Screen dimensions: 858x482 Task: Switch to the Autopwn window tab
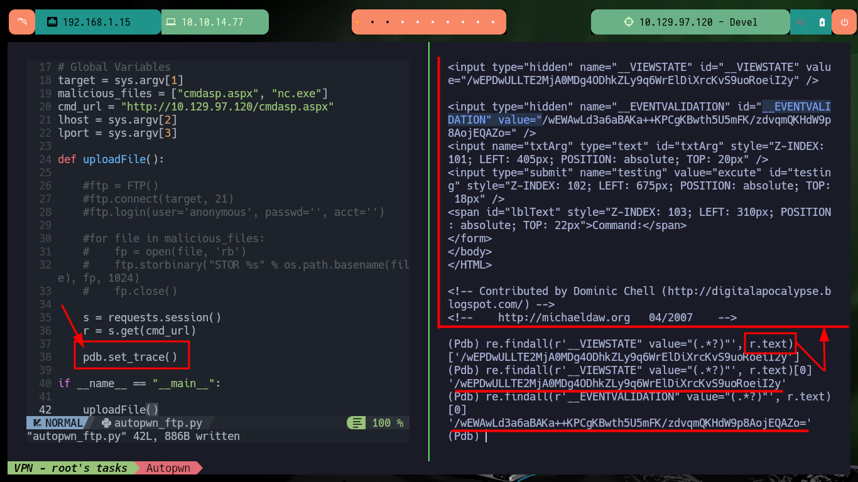[170, 468]
